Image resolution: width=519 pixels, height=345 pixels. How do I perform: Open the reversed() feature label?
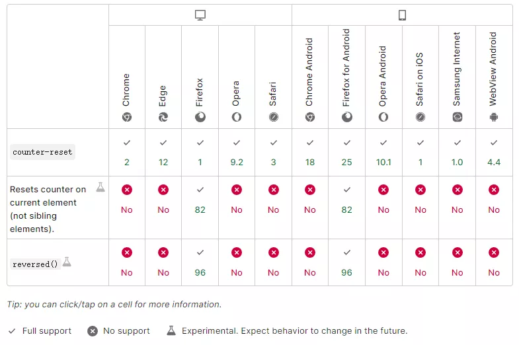click(36, 264)
